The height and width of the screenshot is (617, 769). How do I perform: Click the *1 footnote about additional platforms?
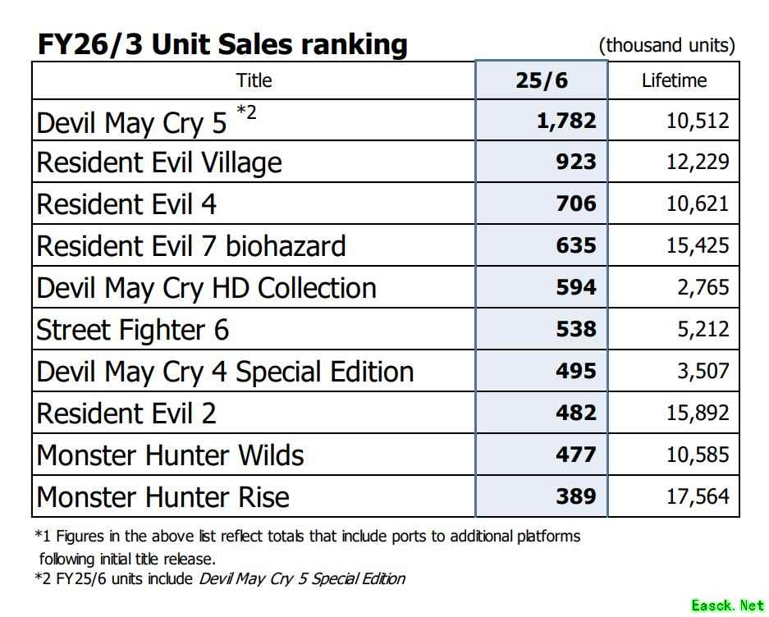tap(308, 537)
